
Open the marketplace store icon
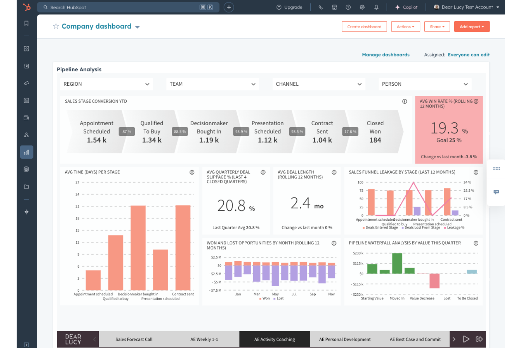pos(334,7)
